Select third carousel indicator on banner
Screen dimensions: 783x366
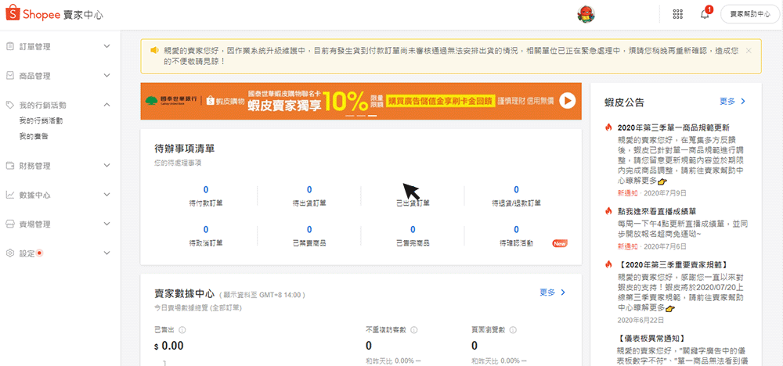pyautogui.click(x=373, y=115)
